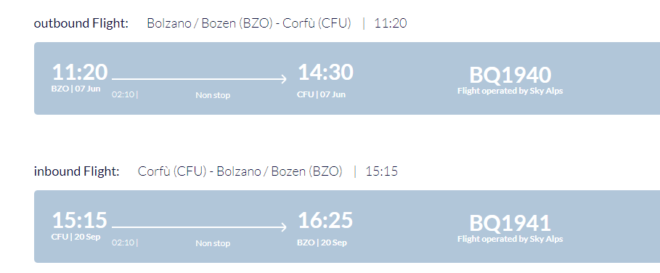Click the outbound header time 11:20
Image resolution: width=660 pixels, height=273 pixels.
tap(391, 23)
